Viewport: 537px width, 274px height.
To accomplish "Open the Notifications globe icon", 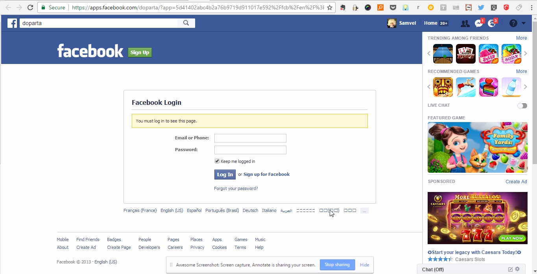I will 492,24.
